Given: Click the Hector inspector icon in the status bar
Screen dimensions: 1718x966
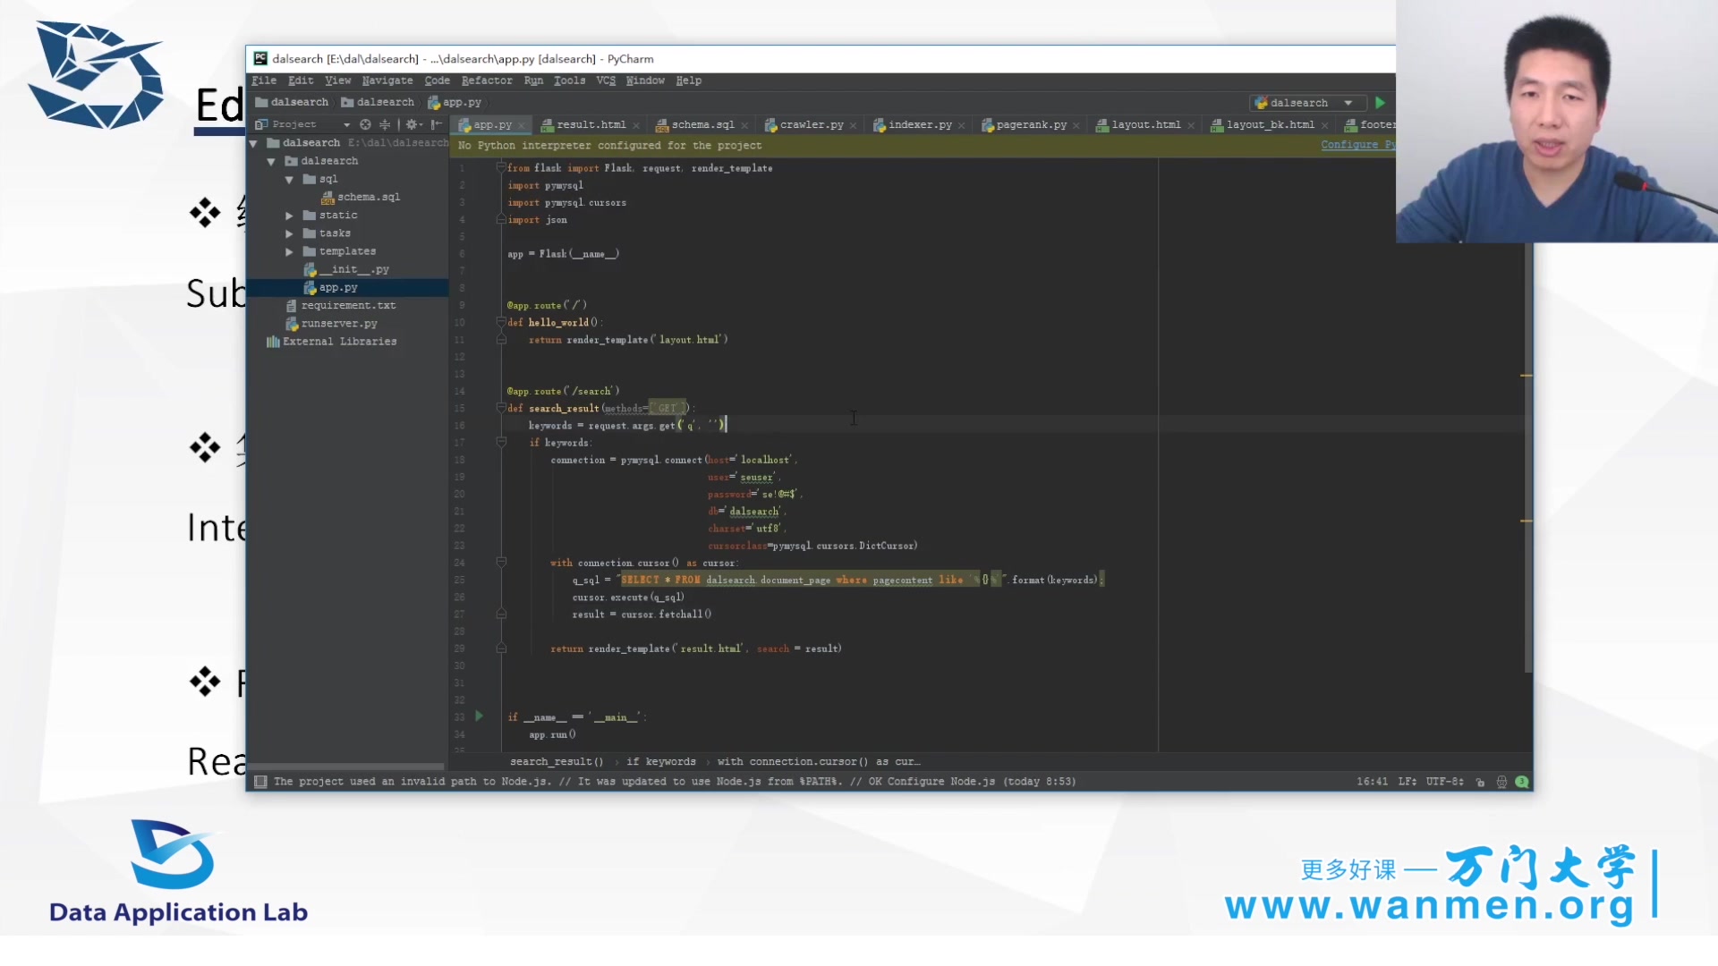Looking at the screenshot, I should [x=1501, y=782].
